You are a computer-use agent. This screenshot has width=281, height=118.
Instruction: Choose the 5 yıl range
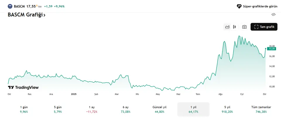tap(227, 109)
